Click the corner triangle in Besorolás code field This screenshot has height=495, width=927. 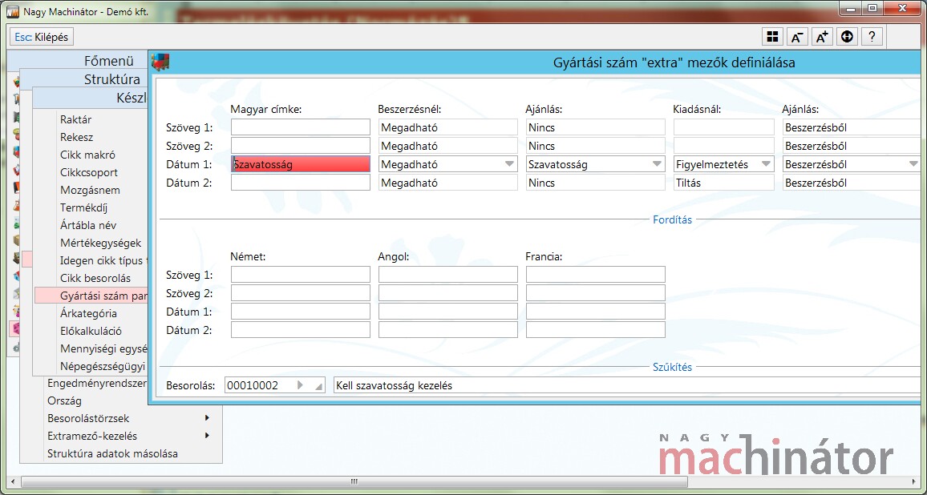319,388
